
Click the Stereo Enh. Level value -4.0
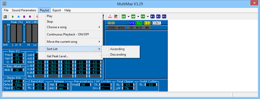[17, 81]
